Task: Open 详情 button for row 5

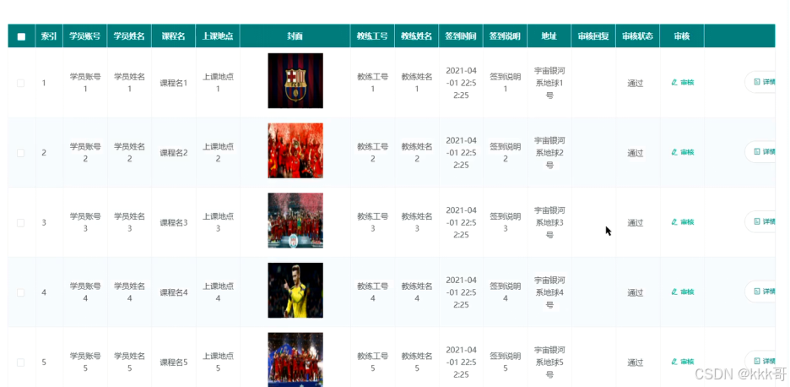Action: pos(760,362)
